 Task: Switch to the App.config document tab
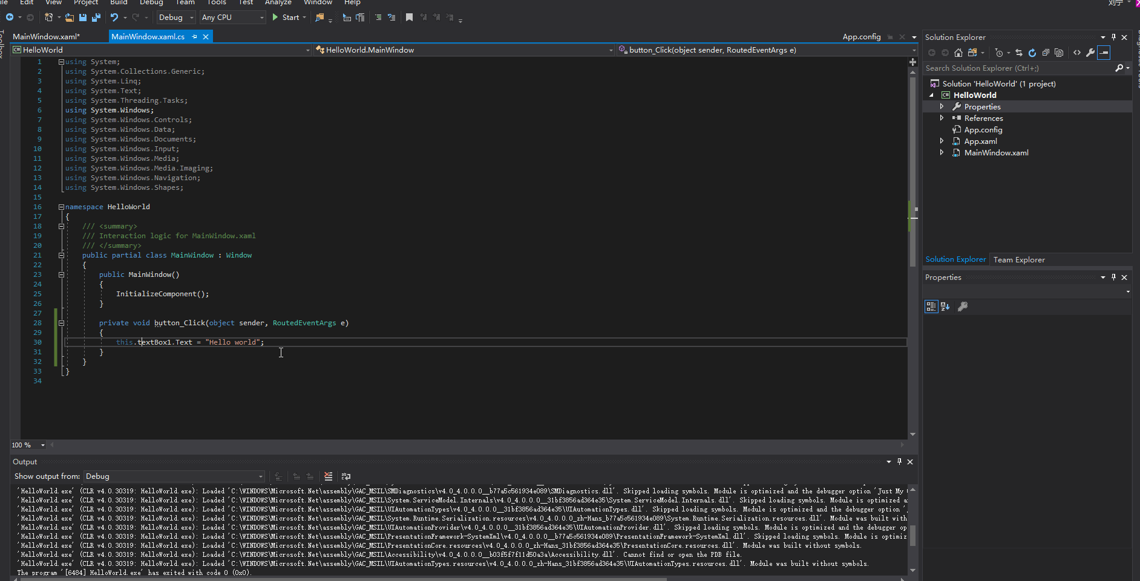[x=862, y=37]
